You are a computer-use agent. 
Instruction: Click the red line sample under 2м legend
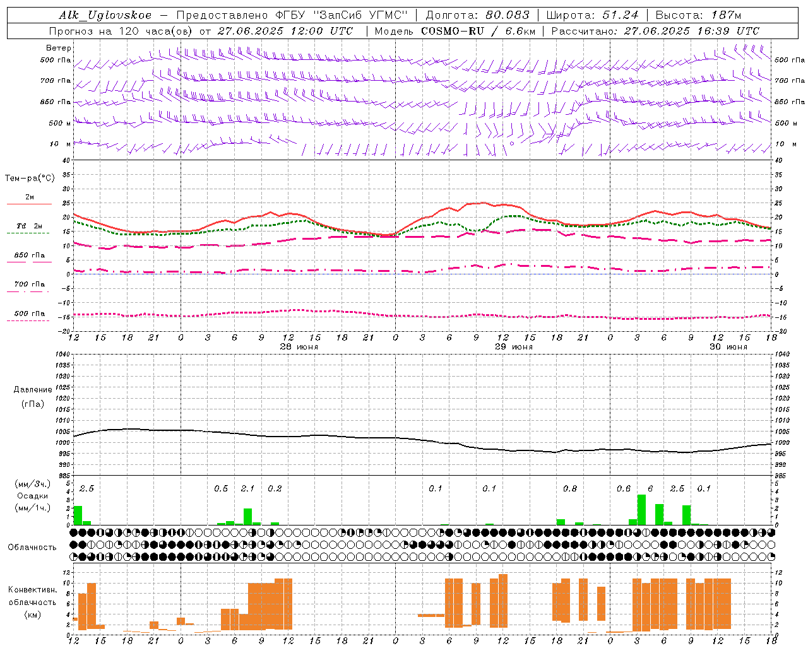(29, 204)
